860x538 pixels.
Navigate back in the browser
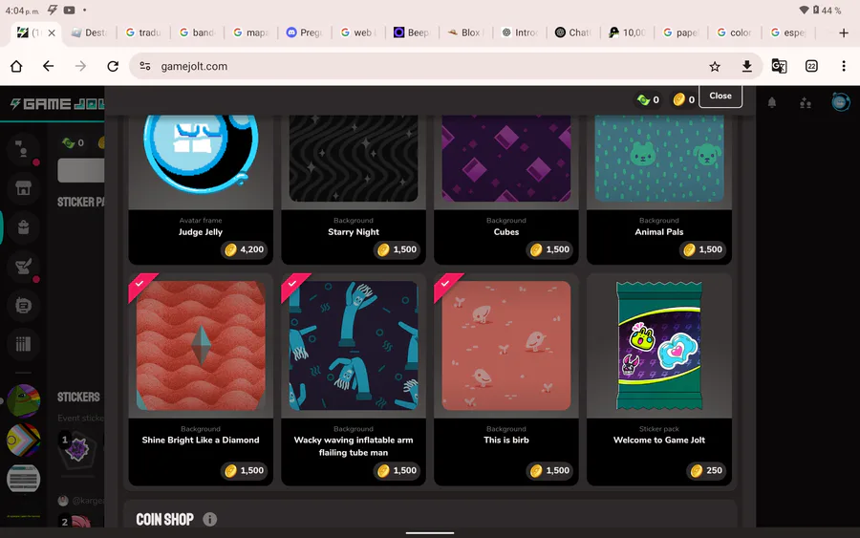[49, 66]
